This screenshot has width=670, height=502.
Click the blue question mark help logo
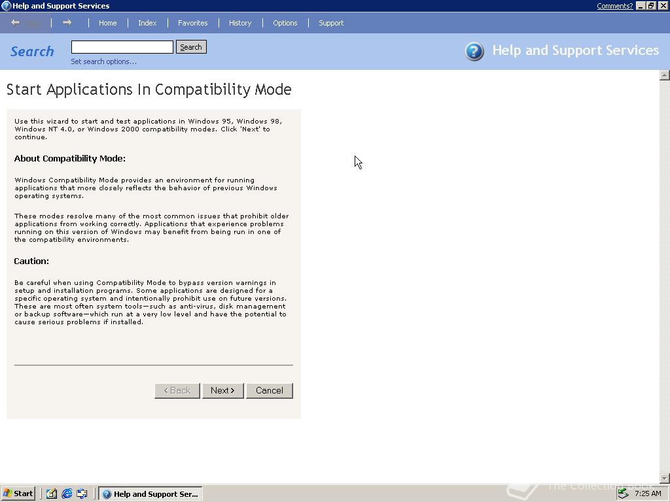pos(474,51)
